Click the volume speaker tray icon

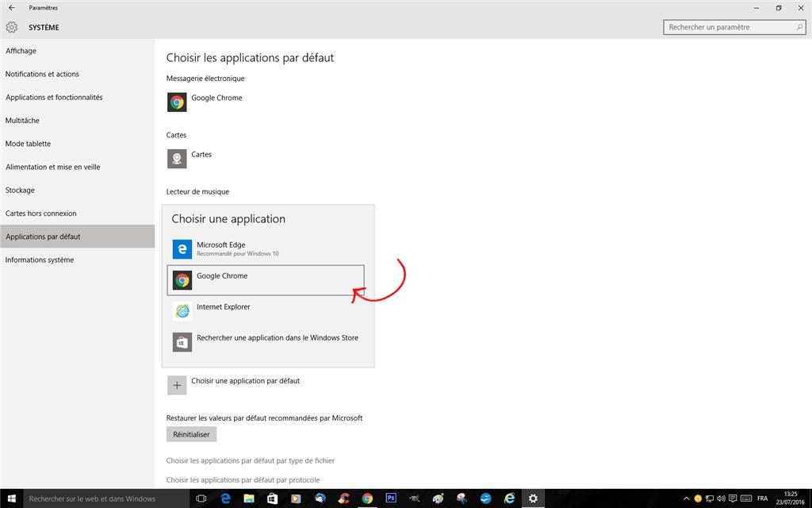point(722,498)
